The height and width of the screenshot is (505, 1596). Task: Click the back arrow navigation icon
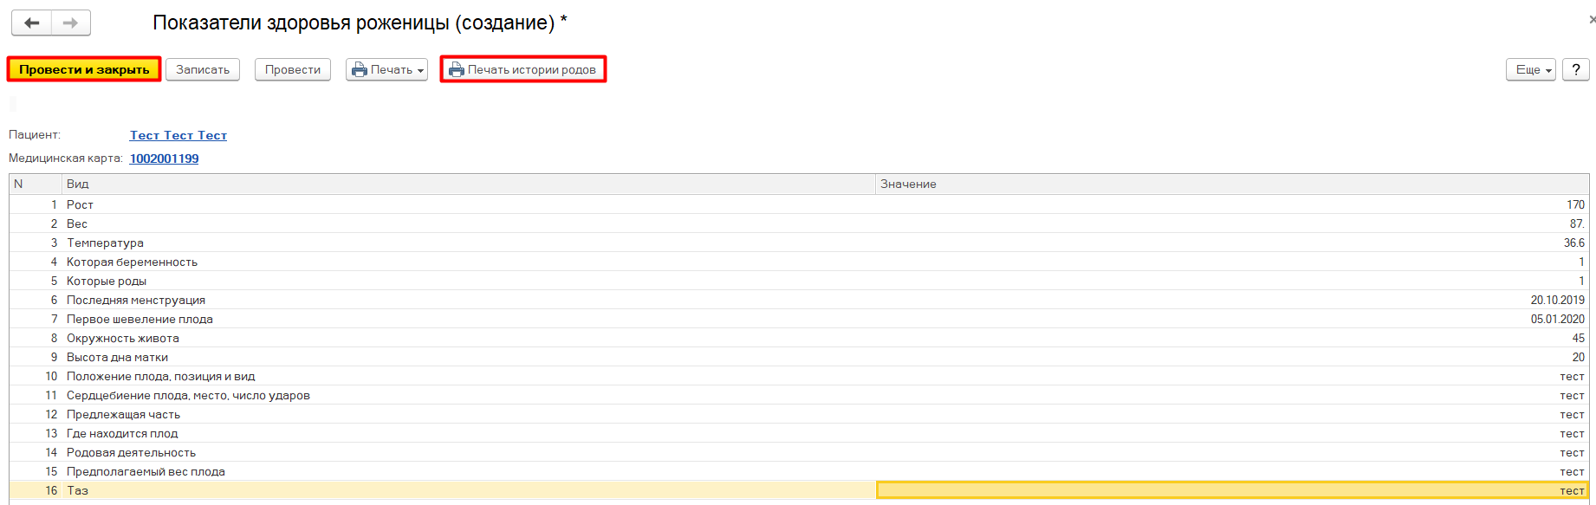pos(32,23)
